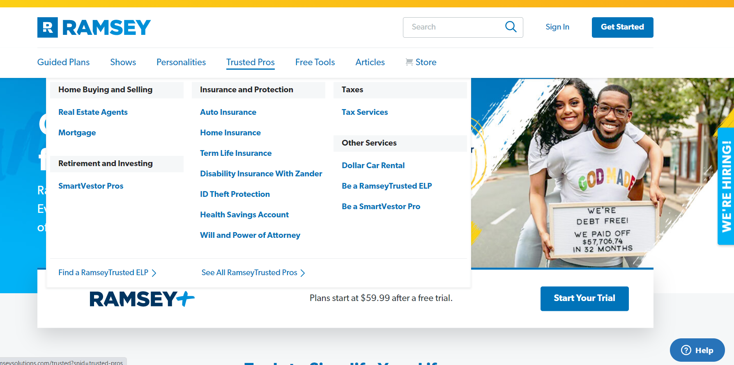This screenshot has width=734, height=365.
Task: Click the Store shopping cart icon
Action: (x=409, y=62)
